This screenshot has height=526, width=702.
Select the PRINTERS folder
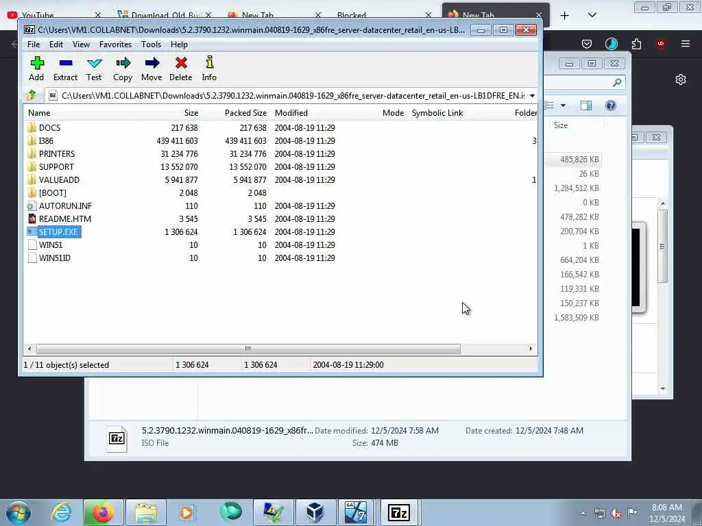(56, 154)
